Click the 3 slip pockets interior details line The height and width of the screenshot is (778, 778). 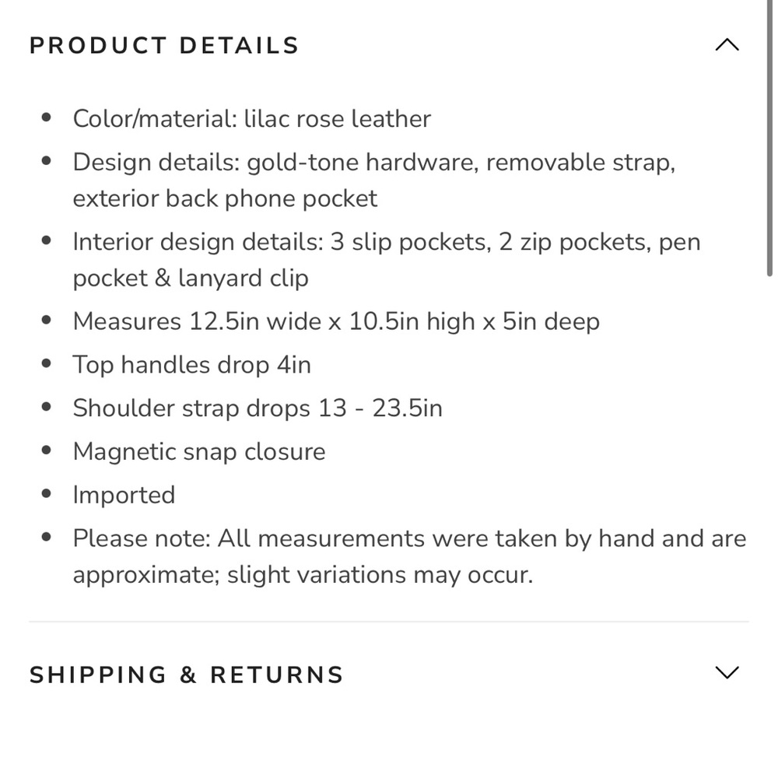click(386, 242)
